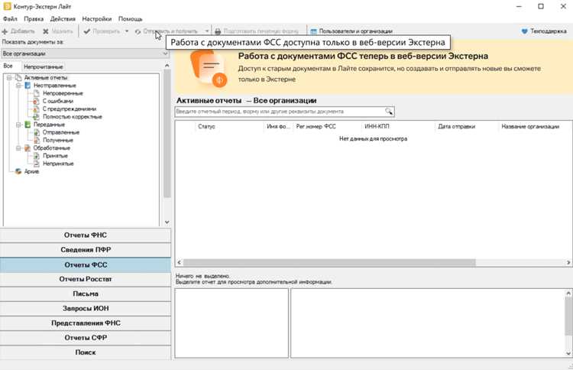Go to the Письма section
573x370 pixels.
pos(85,294)
